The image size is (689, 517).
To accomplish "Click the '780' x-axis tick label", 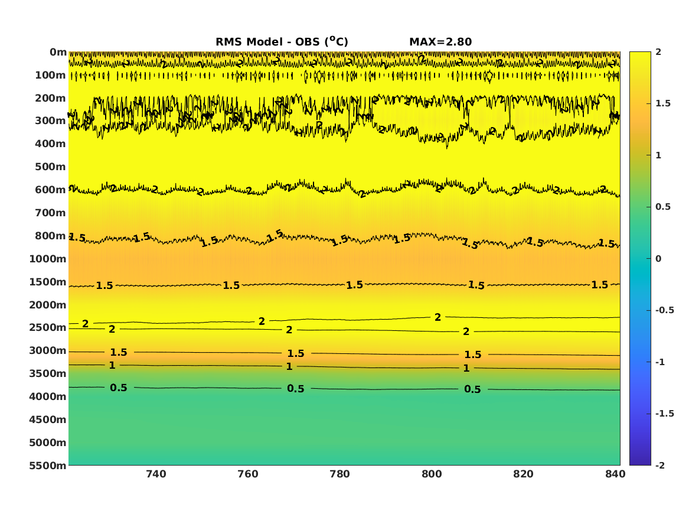I will (339, 474).
